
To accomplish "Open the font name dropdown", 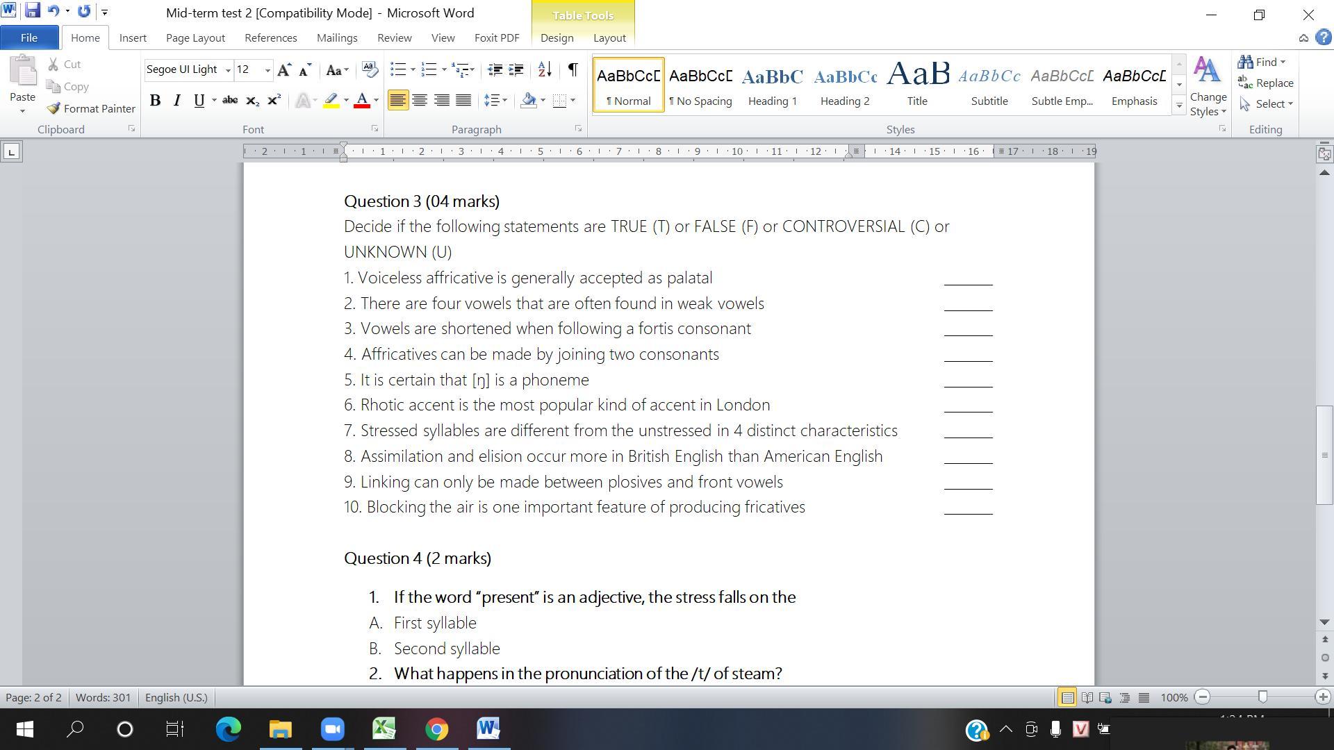I will (x=228, y=70).
